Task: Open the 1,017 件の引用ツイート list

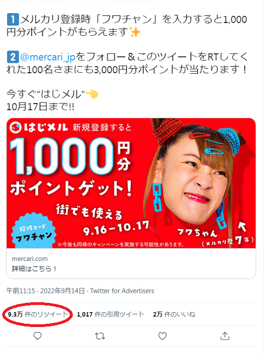Action: pyautogui.click(x=110, y=314)
